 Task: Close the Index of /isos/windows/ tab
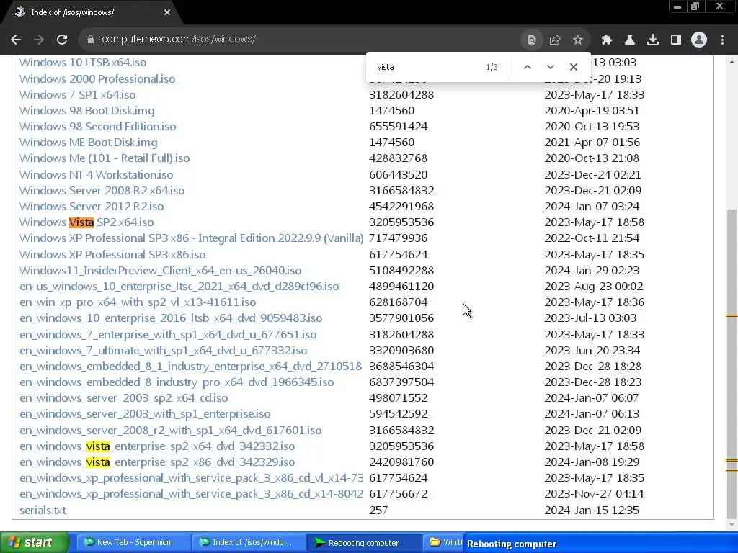pyautogui.click(x=167, y=13)
